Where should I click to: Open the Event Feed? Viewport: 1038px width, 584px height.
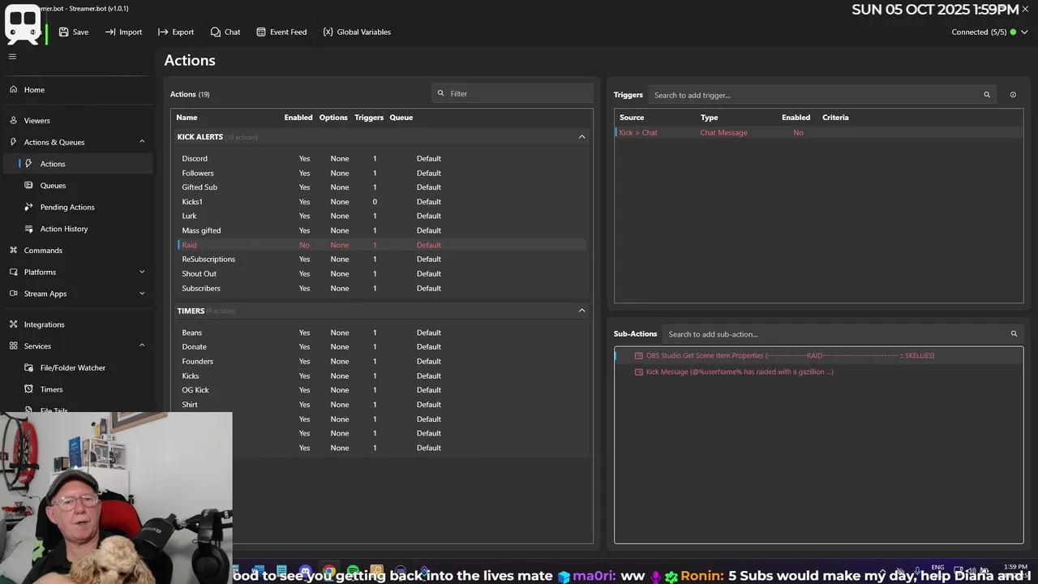point(281,32)
